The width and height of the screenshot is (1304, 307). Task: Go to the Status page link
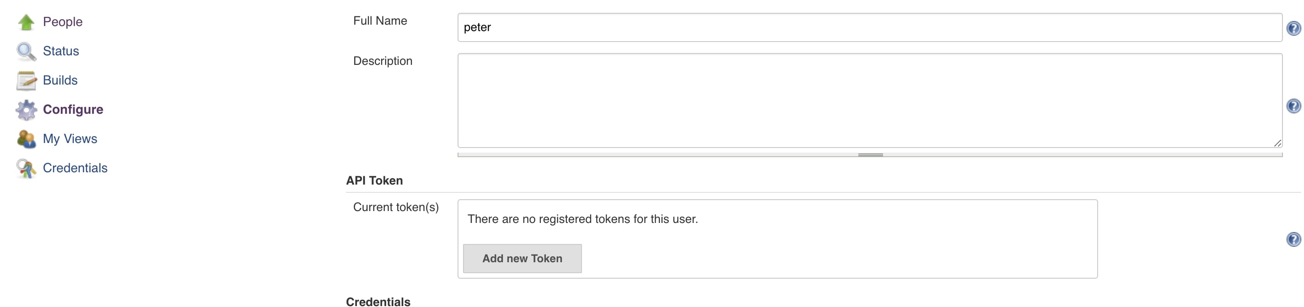[61, 51]
